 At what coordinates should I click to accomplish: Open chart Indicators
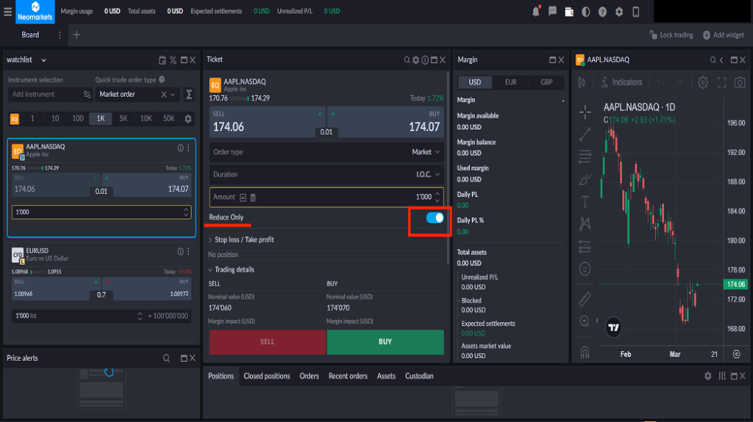pos(621,82)
